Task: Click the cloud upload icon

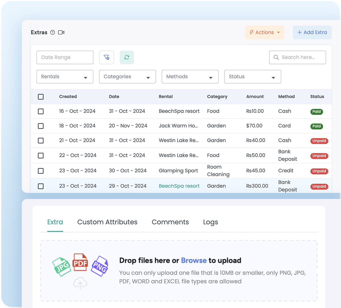Action: coord(80,283)
